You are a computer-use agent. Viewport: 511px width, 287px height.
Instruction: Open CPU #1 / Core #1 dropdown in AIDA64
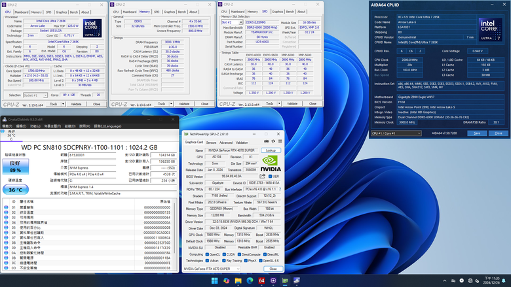(x=396, y=133)
